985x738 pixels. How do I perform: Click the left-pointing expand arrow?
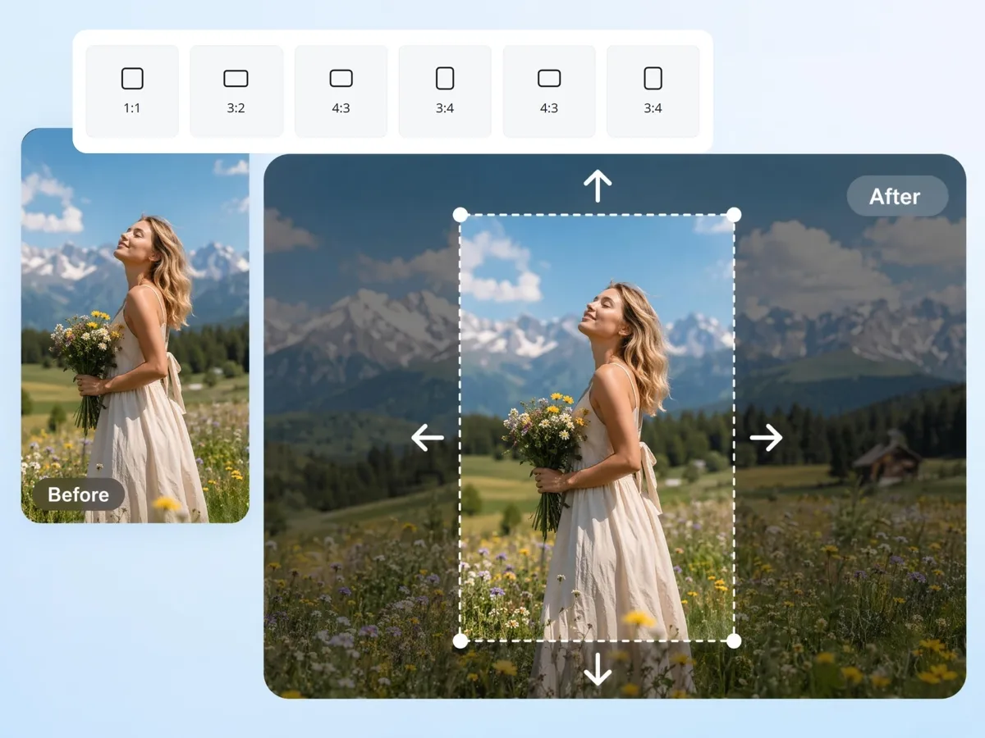tap(427, 438)
